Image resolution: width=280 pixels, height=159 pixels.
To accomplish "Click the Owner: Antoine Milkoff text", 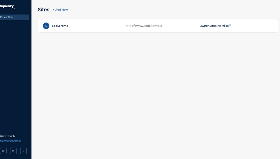I will (215, 26).
